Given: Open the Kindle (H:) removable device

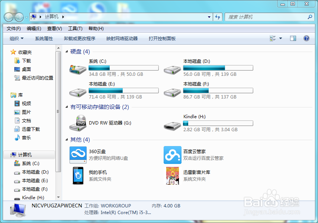Looking at the screenshot, I should click(x=195, y=116).
